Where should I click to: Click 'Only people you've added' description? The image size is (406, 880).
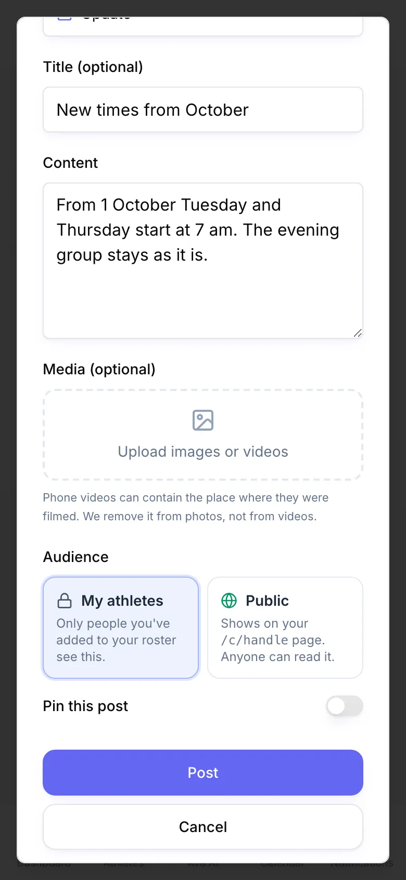click(117, 640)
